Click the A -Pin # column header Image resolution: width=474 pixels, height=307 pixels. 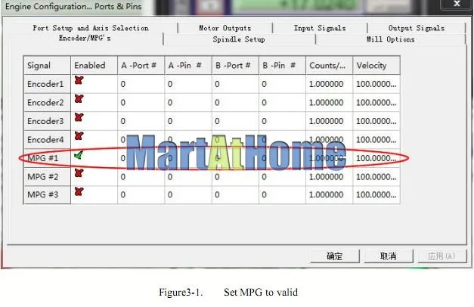[188, 65]
